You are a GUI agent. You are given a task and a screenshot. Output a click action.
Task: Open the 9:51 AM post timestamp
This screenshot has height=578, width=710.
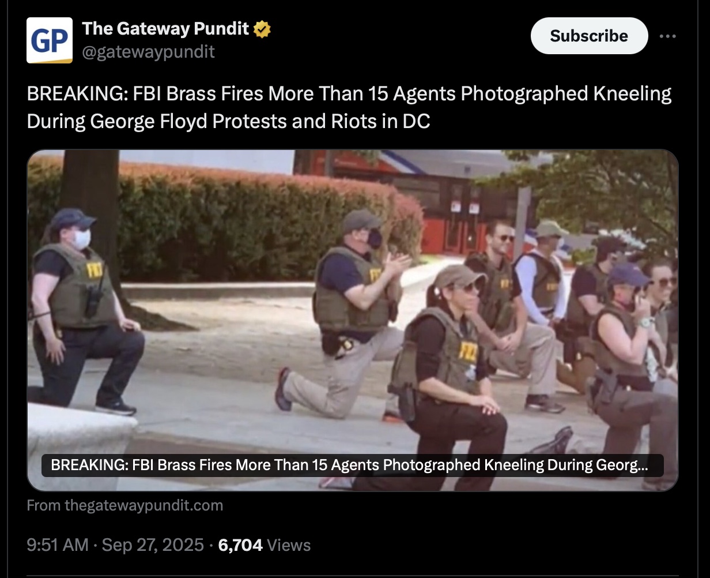tap(58, 545)
